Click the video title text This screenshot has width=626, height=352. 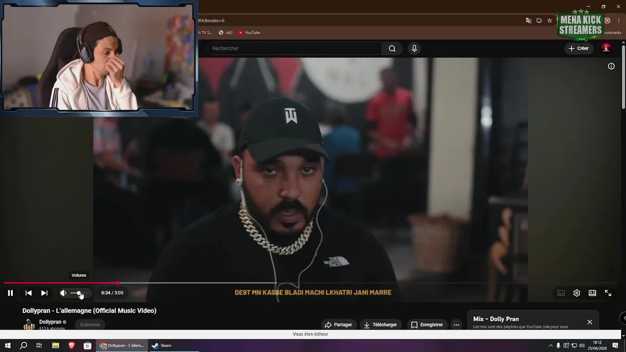(x=89, y=310)
